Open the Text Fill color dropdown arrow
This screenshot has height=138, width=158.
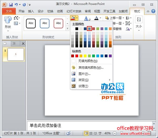click(101, 18)
